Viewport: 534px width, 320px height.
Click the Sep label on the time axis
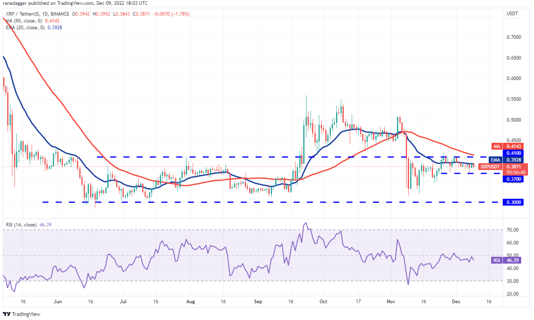tap(258, 301)
